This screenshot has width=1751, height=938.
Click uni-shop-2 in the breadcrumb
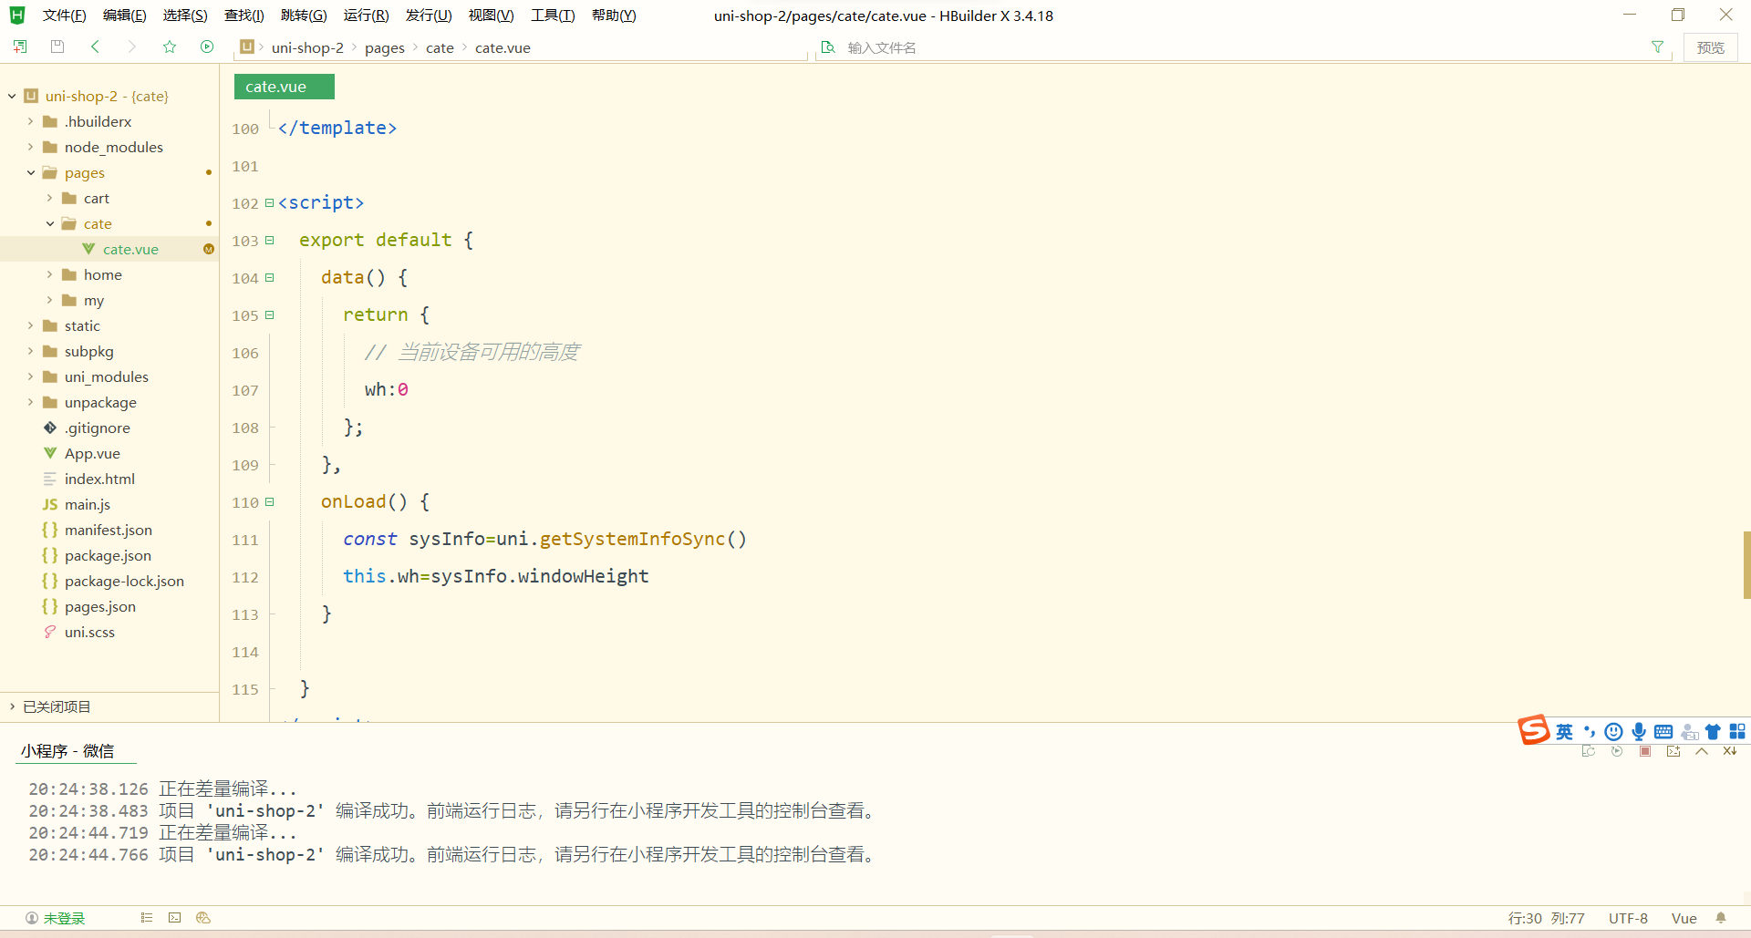307,47
